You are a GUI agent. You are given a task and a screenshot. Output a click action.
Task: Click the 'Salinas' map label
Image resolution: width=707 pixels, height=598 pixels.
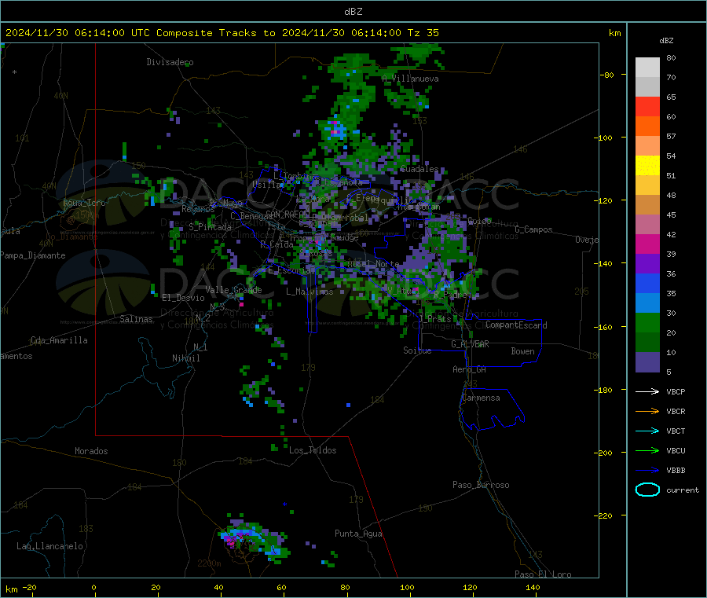[x=136, y=319]
